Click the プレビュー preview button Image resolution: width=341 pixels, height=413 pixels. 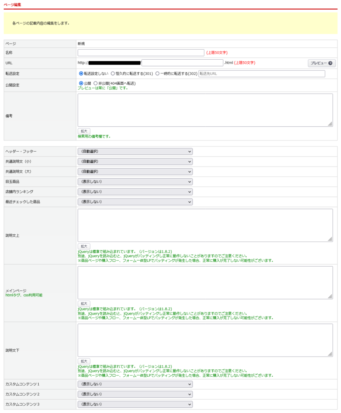point(322,63)
